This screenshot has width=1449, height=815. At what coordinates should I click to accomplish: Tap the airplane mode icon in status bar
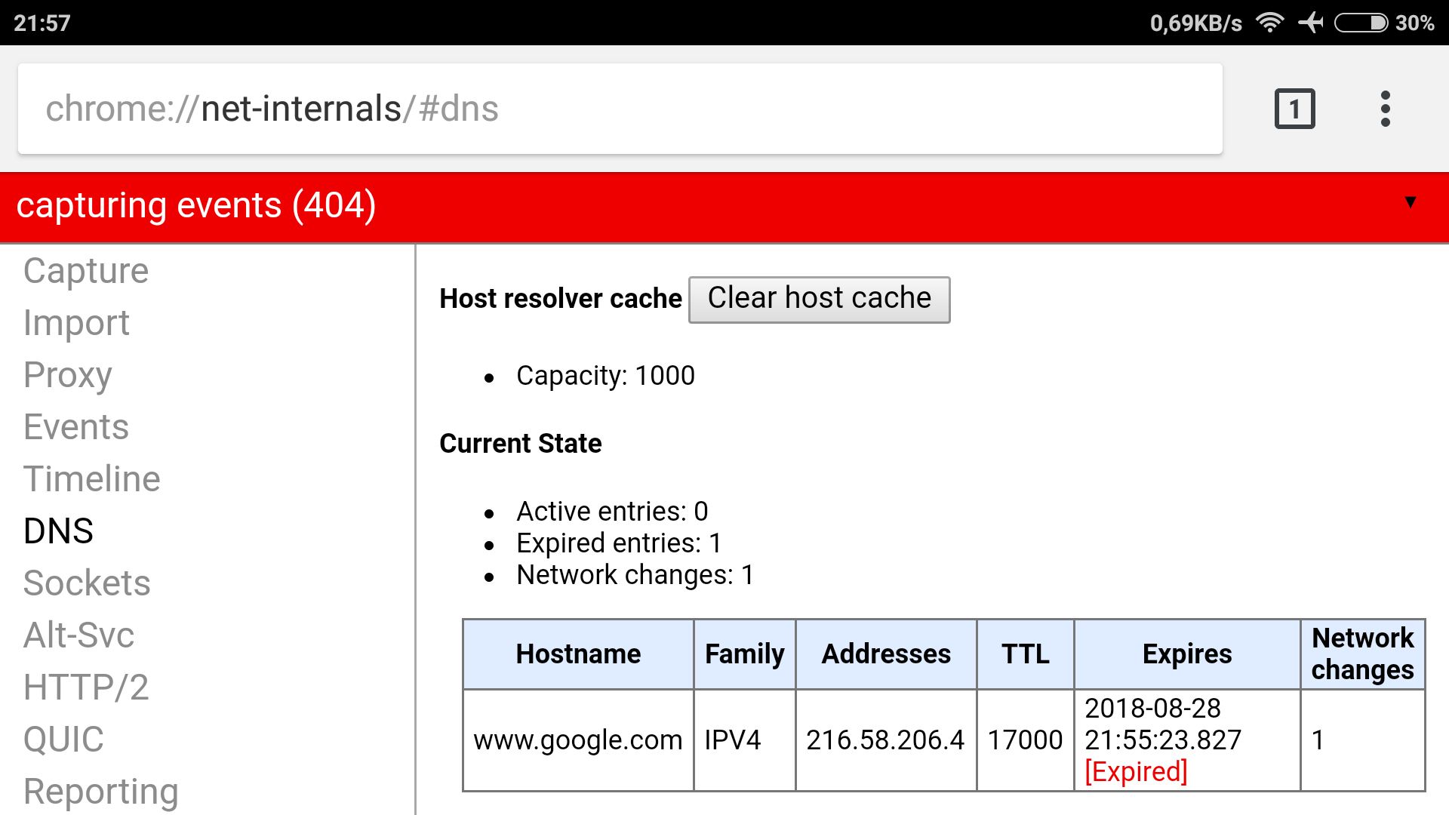[x=1311, y=23]
